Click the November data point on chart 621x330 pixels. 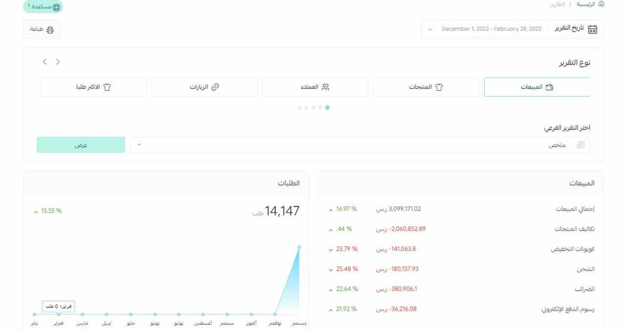(275, 315)
